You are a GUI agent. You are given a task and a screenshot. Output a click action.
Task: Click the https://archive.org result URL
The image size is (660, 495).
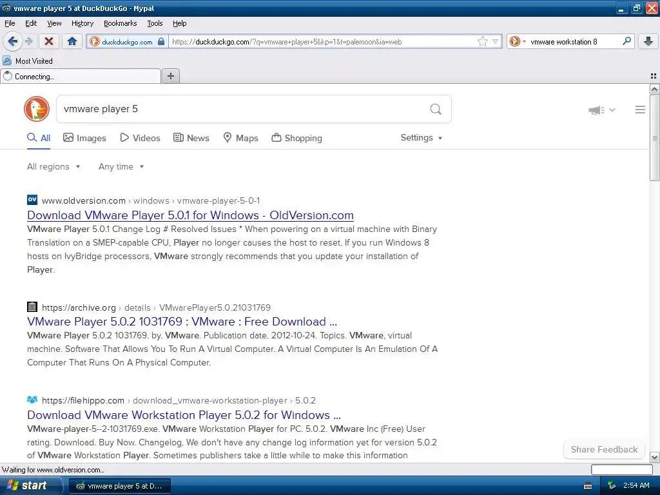point(79,307)
